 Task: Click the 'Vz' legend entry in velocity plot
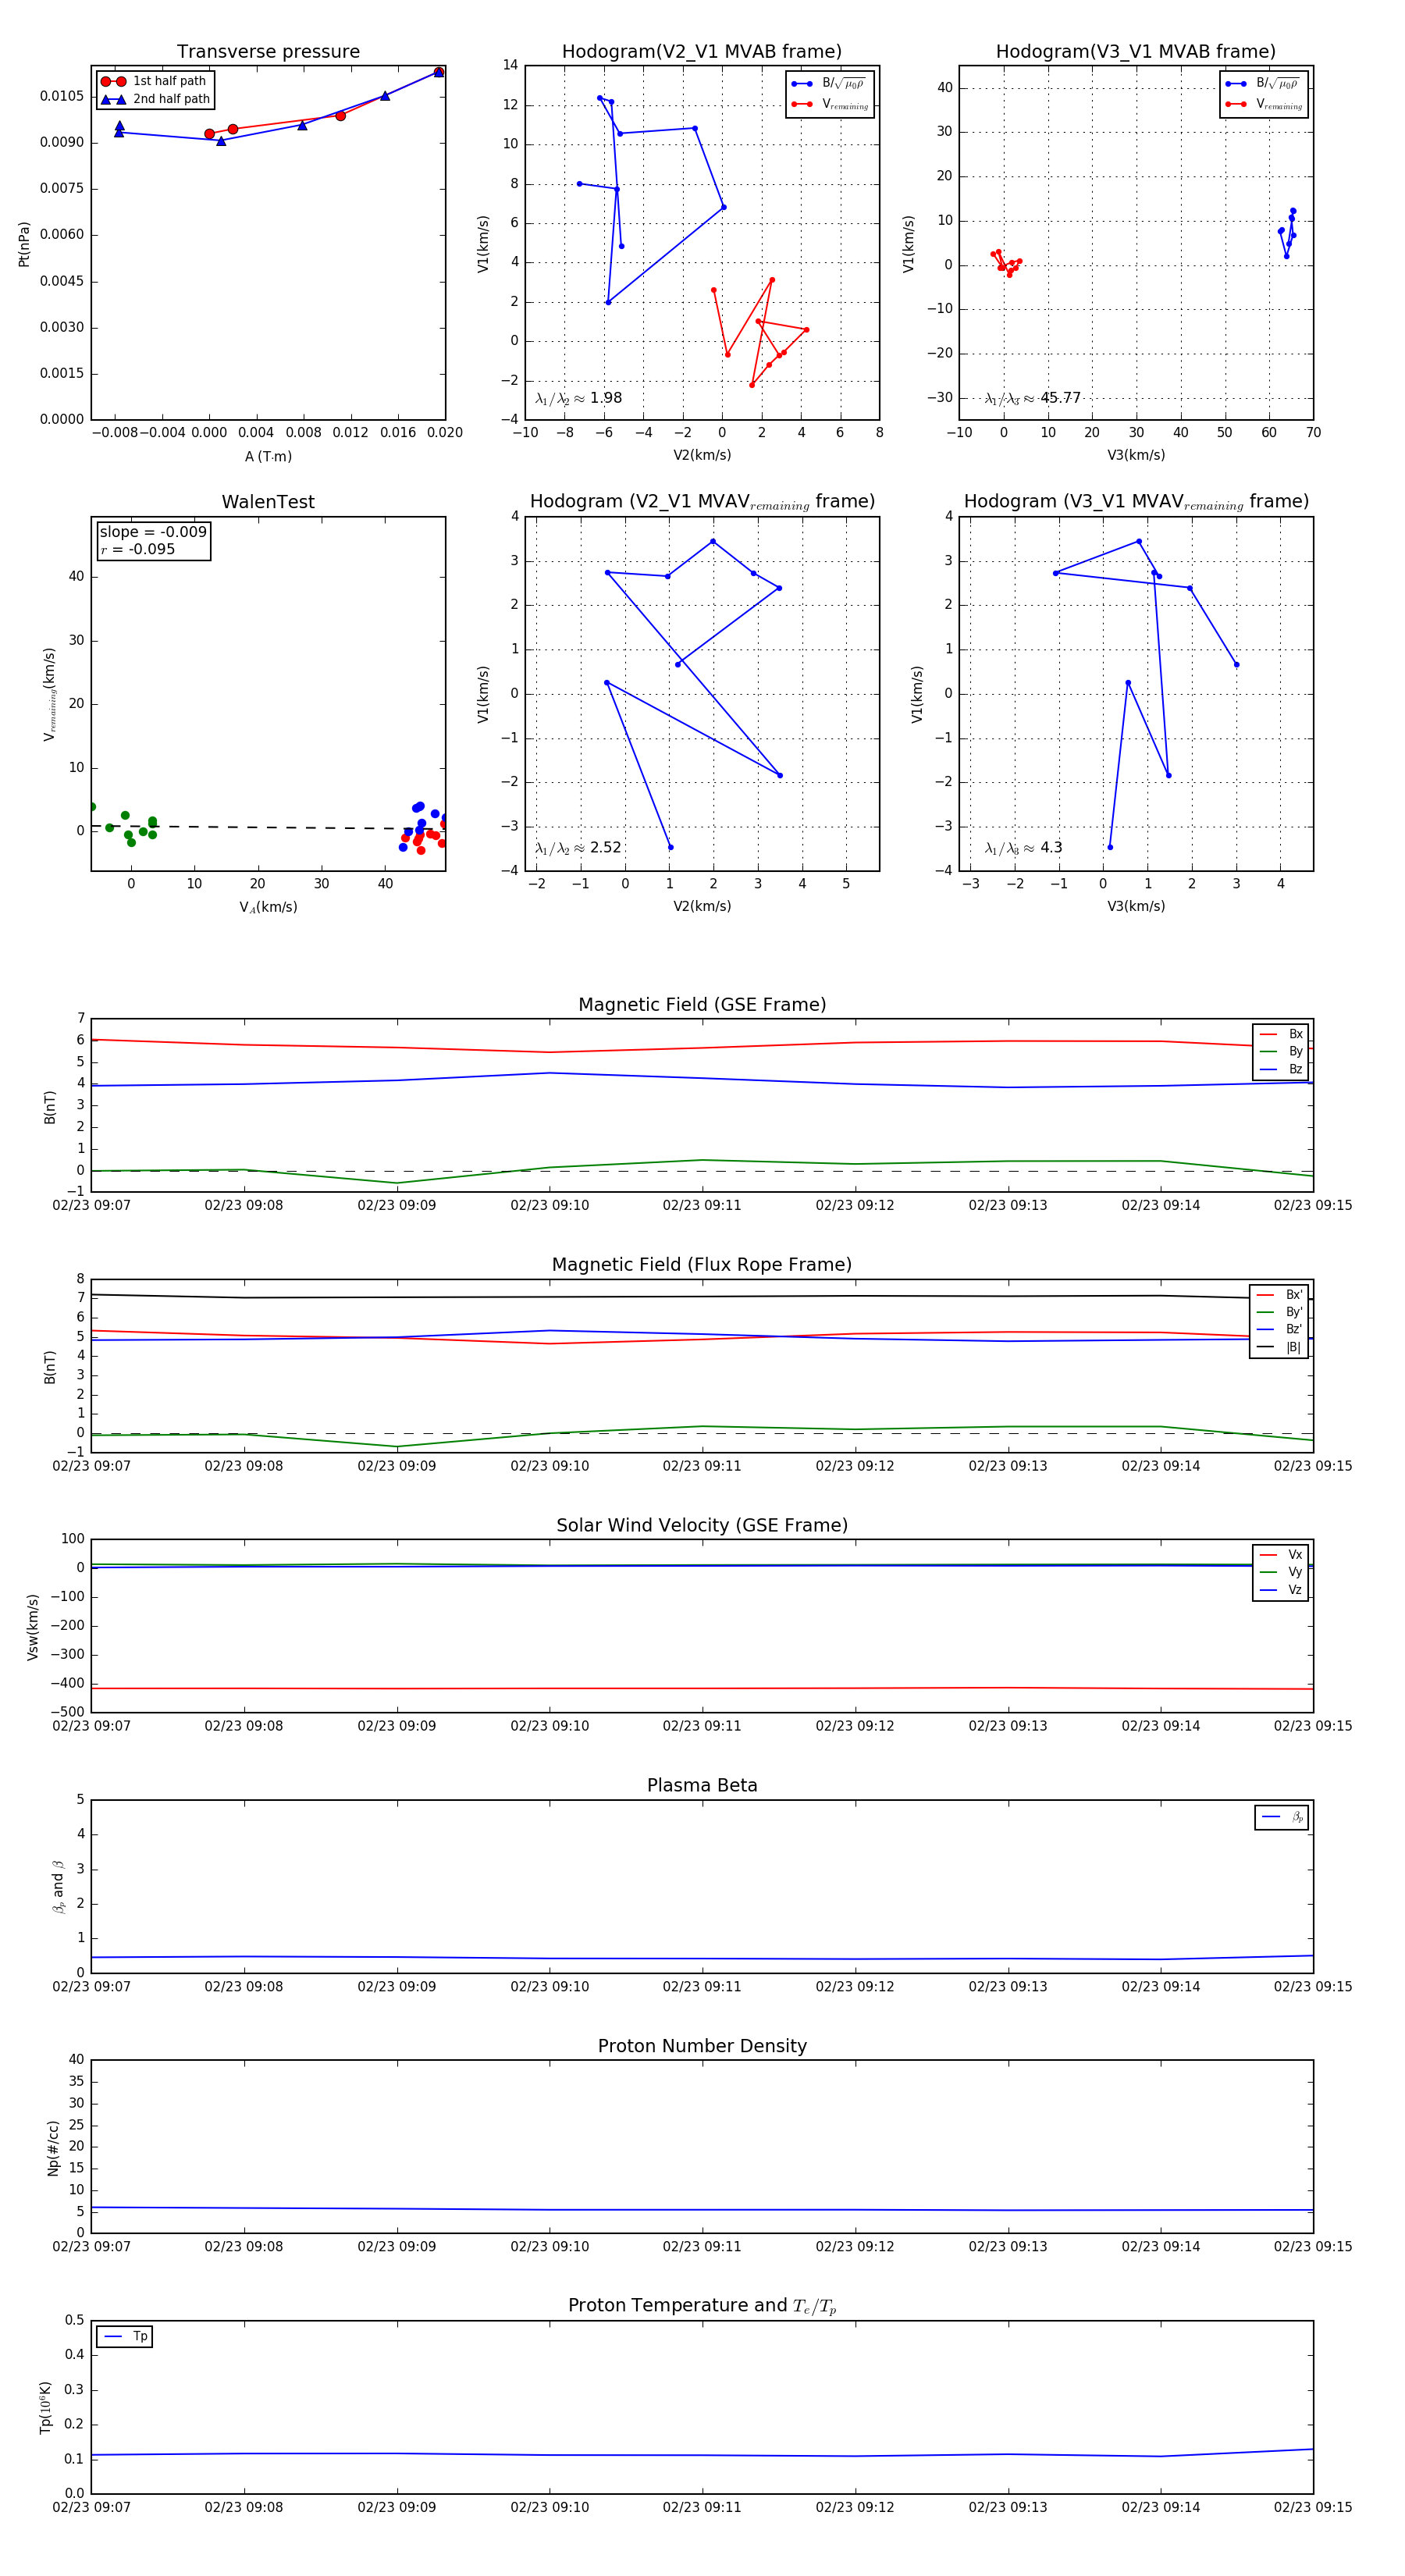1281,1590
